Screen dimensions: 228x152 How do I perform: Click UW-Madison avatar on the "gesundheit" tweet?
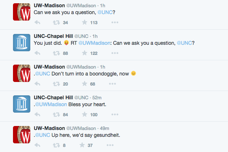pyautogui.click(x=21, y=134)
